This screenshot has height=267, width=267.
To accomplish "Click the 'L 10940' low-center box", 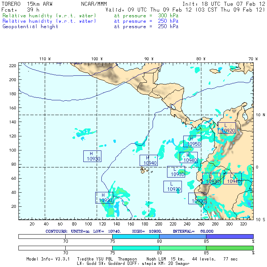I will 232,179.
